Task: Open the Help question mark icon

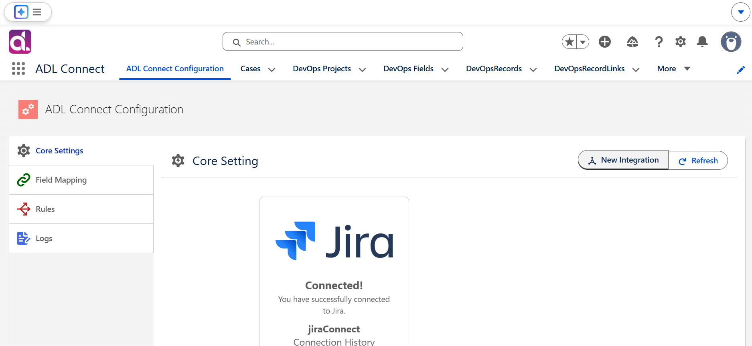Action: (x=659, y=42)
